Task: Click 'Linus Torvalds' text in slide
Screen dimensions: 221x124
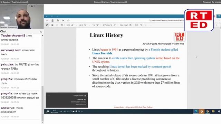Action: click(102, 53)
